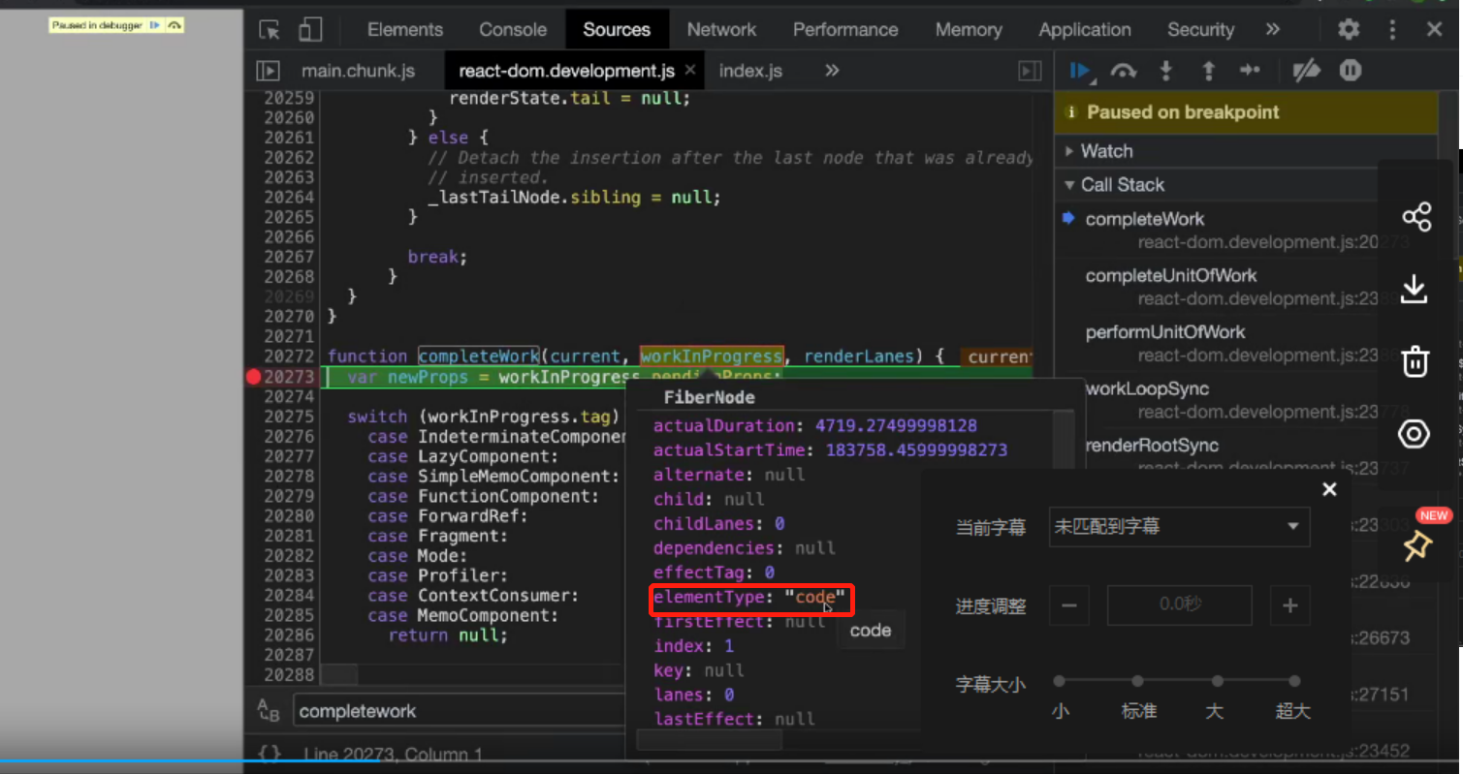Set subtitle size slider to 标准

click(1138, 682)
